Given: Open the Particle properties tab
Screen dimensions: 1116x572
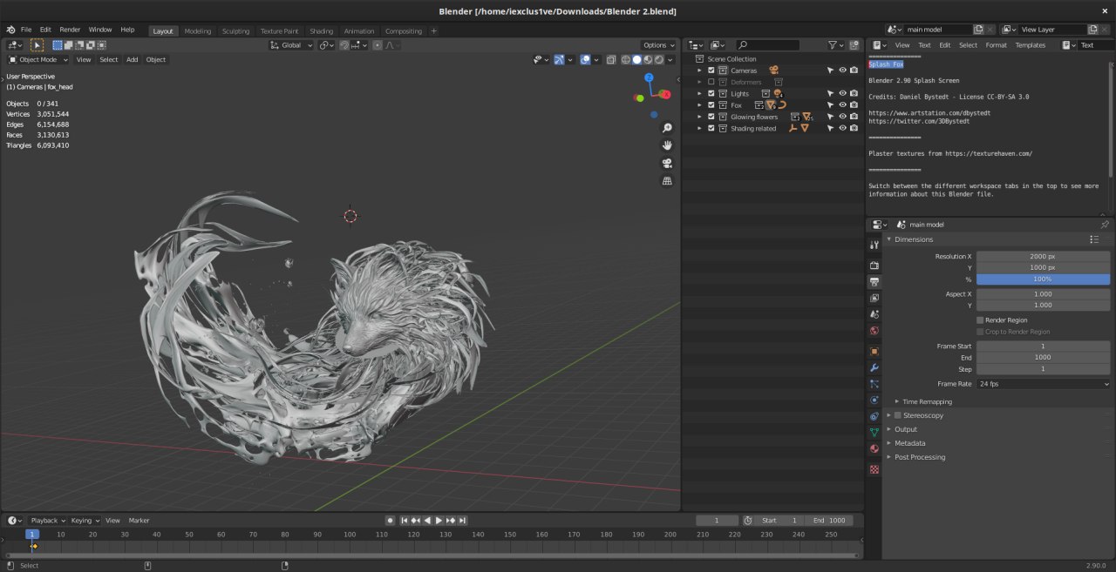Looking at the screenshot, I should [x=874, y=384].
